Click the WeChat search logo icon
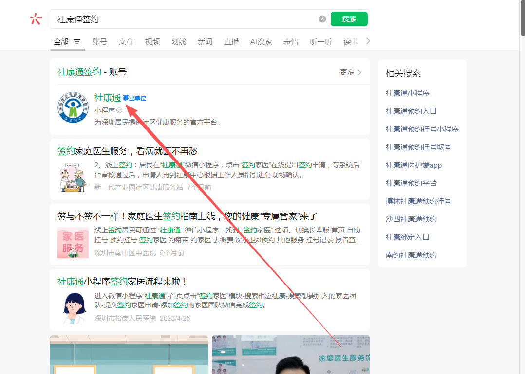525x374 pixels. click(36, 19)
